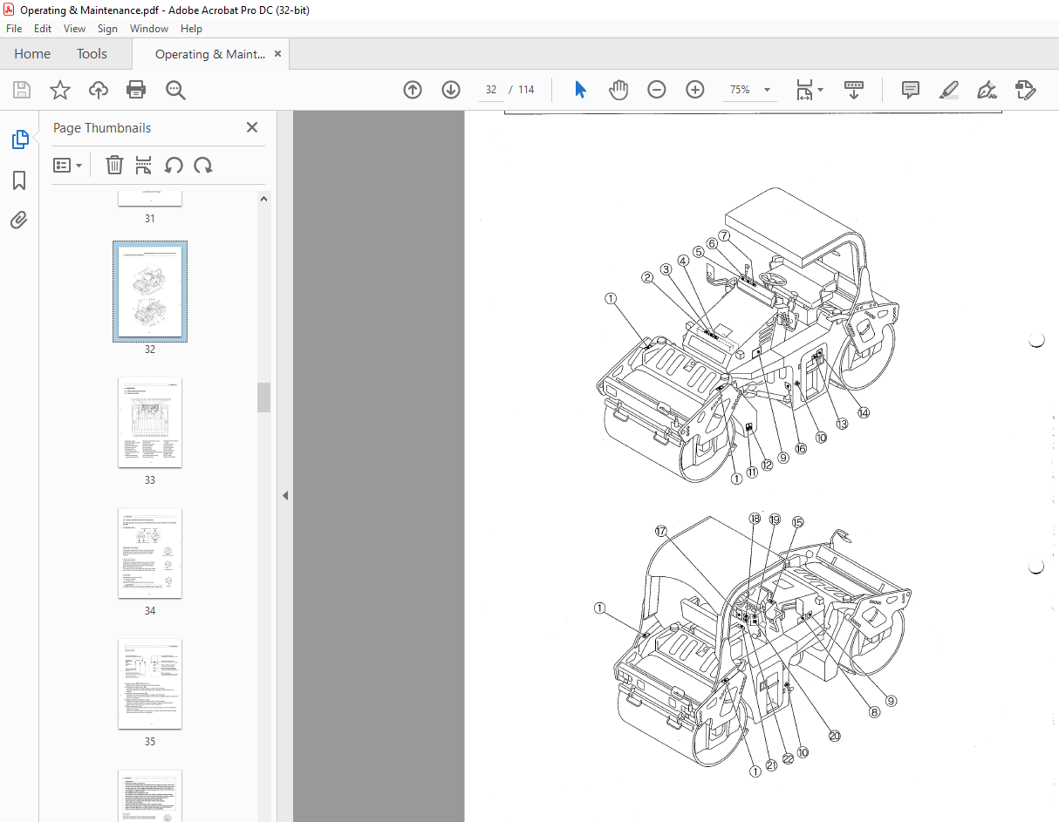Image resolution: width=1059 pixels, height=822 pixels.
Task: Save the file with the floppy icon
Action: (22, 90)
